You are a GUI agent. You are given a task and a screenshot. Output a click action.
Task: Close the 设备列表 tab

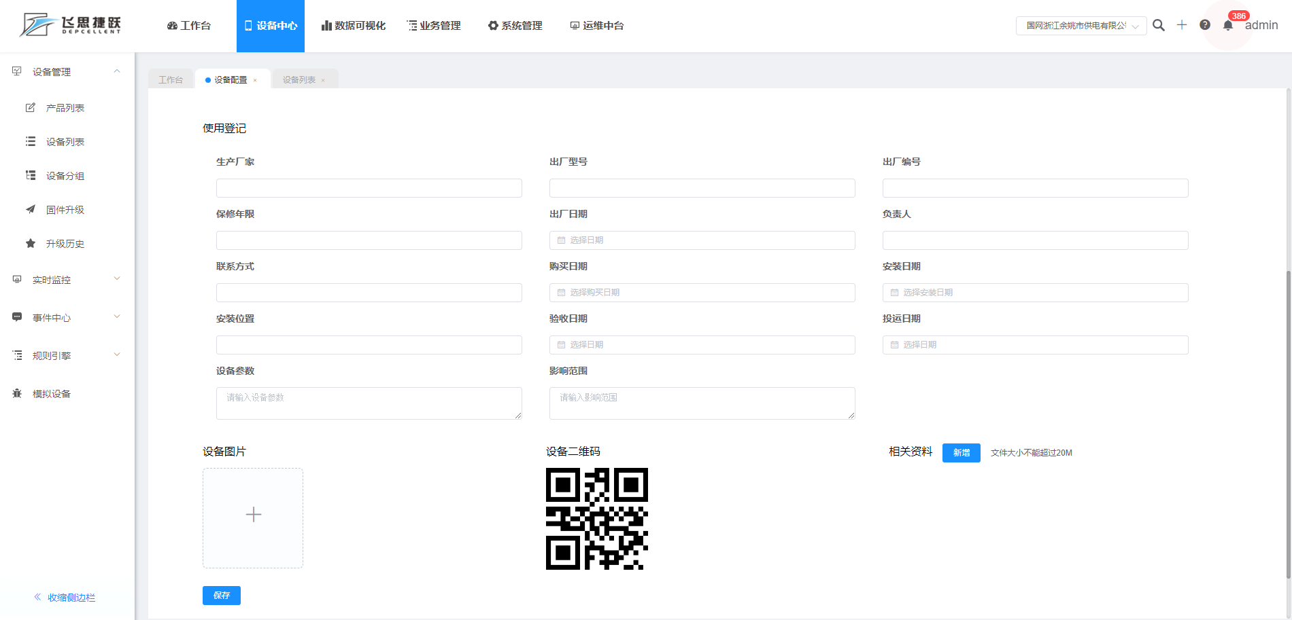(x=323, y=80)
